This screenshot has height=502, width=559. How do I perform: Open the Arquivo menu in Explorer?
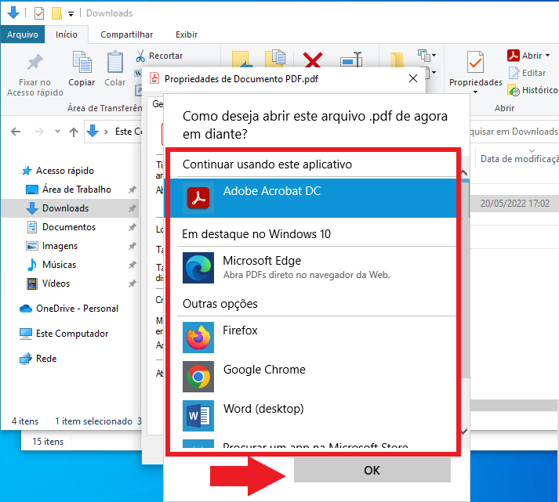point(23,34)
